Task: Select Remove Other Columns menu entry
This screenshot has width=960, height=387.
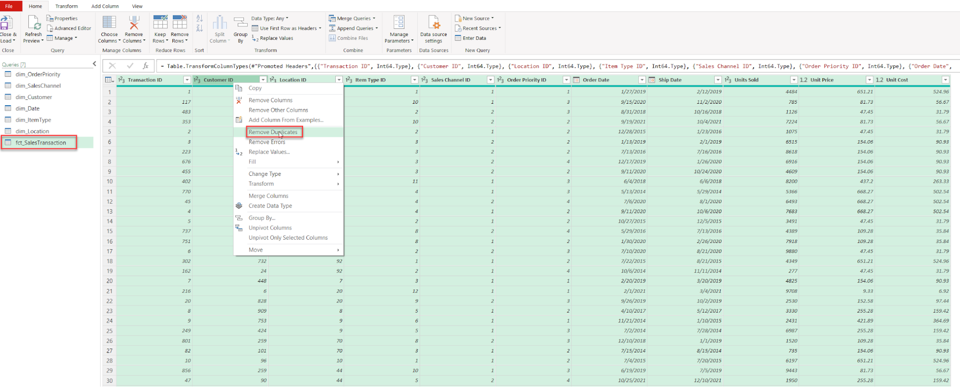Action: tap(288, 110)
